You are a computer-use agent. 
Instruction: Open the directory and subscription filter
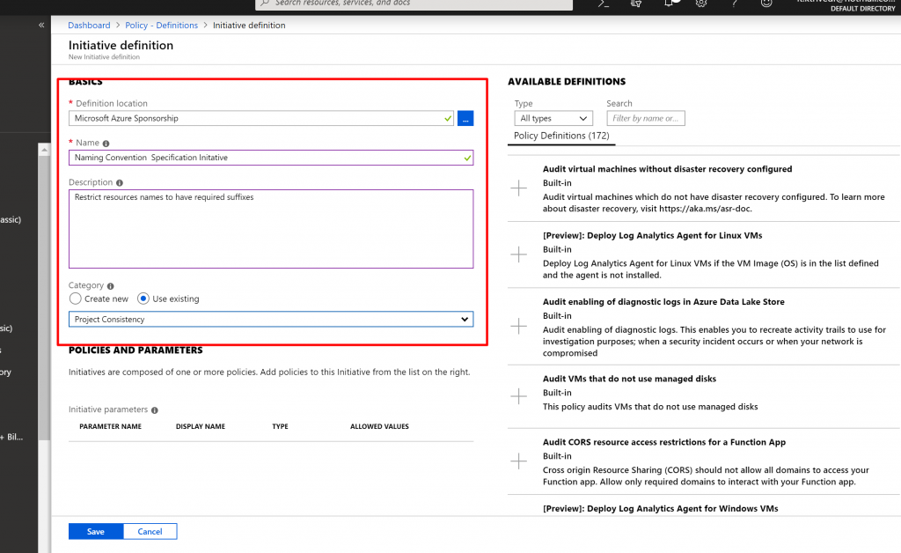(636, 4)
